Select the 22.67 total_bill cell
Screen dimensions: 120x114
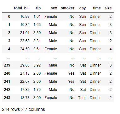coord(25,82)
